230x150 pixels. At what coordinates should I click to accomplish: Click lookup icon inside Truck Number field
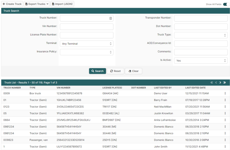110,18
